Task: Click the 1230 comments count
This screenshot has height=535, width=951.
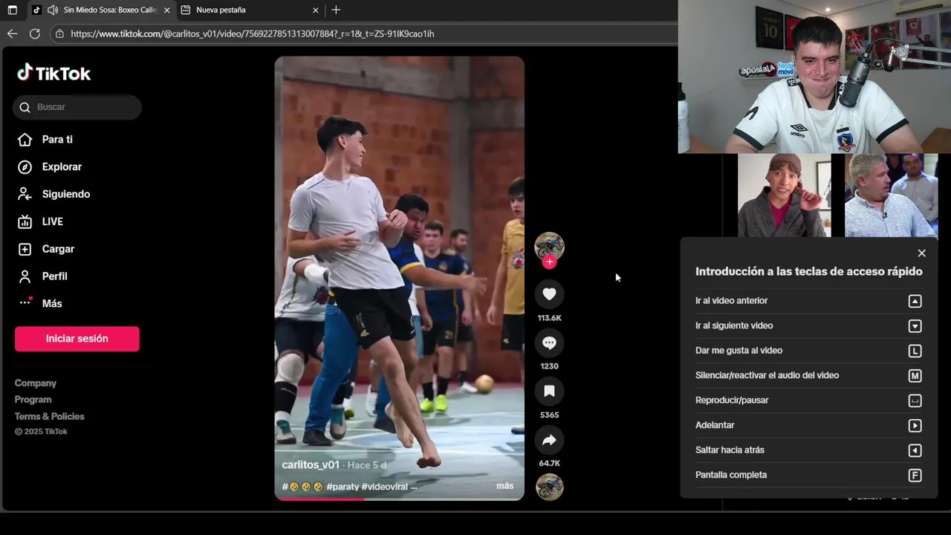Action: [549, 366]
